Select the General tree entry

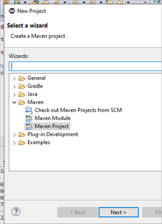[x=37, y=78]
